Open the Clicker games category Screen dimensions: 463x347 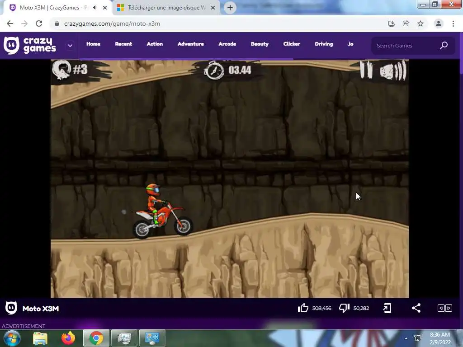(x=292, y=44)
